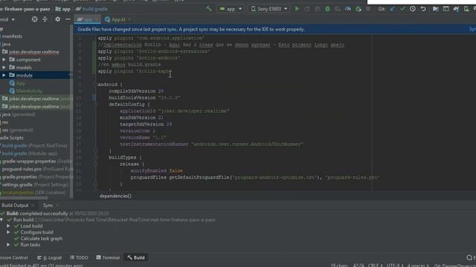476x267 pixels.
Task: Click the green Run app icon
Action: click(297, 9)
